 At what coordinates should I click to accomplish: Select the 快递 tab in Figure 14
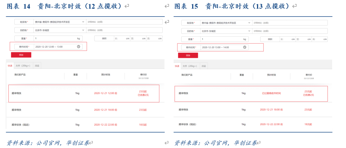pos(10,66)
